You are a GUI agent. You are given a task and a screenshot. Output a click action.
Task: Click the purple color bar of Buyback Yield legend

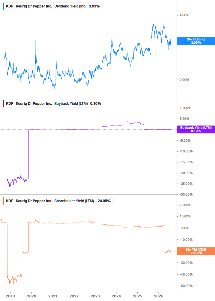tap(4, 104)
